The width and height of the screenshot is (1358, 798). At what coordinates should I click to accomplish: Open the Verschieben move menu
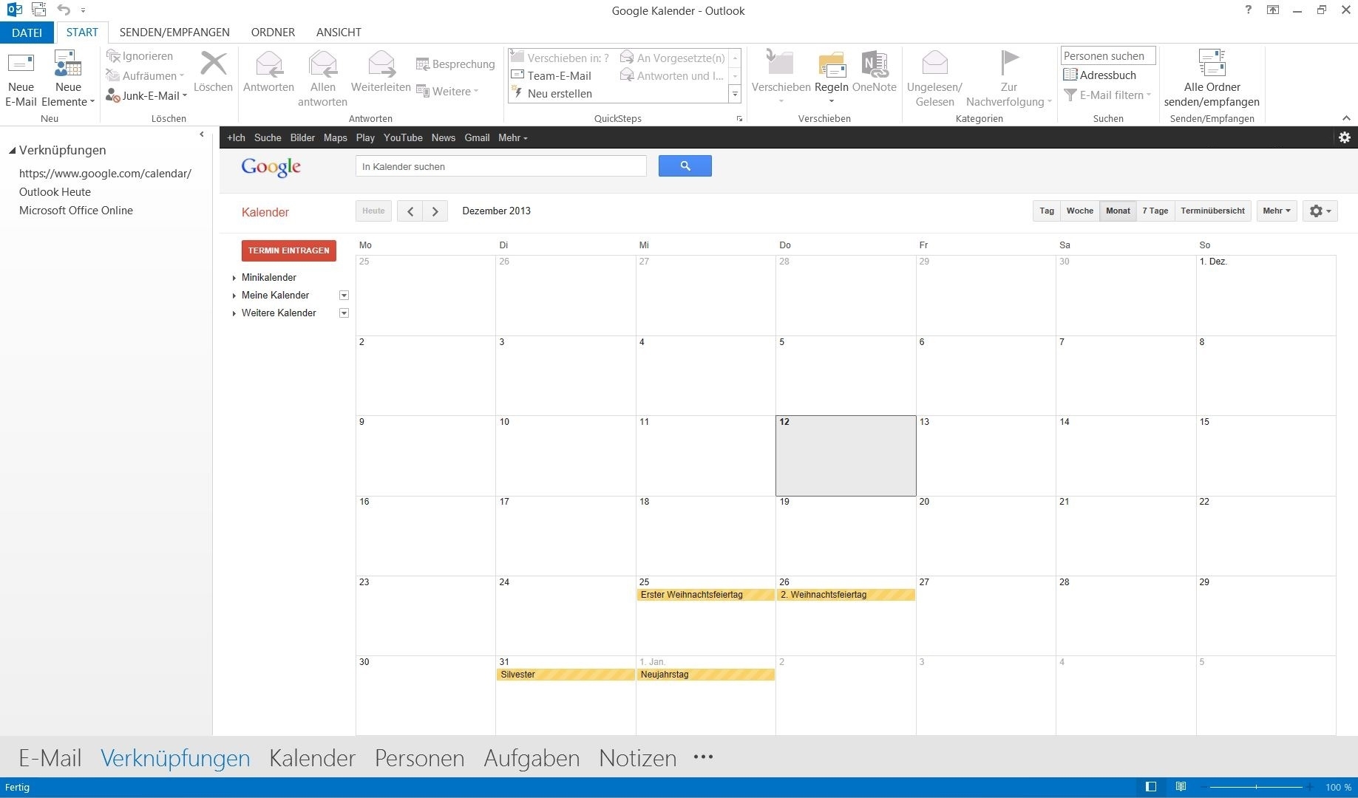(x=781, y=78)
